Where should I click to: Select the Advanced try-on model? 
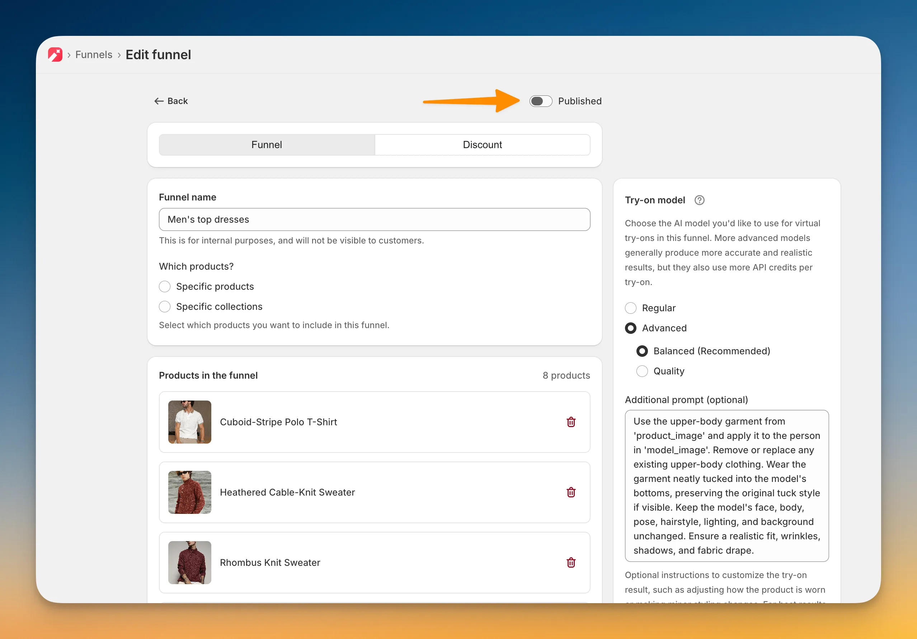(631, 328)
